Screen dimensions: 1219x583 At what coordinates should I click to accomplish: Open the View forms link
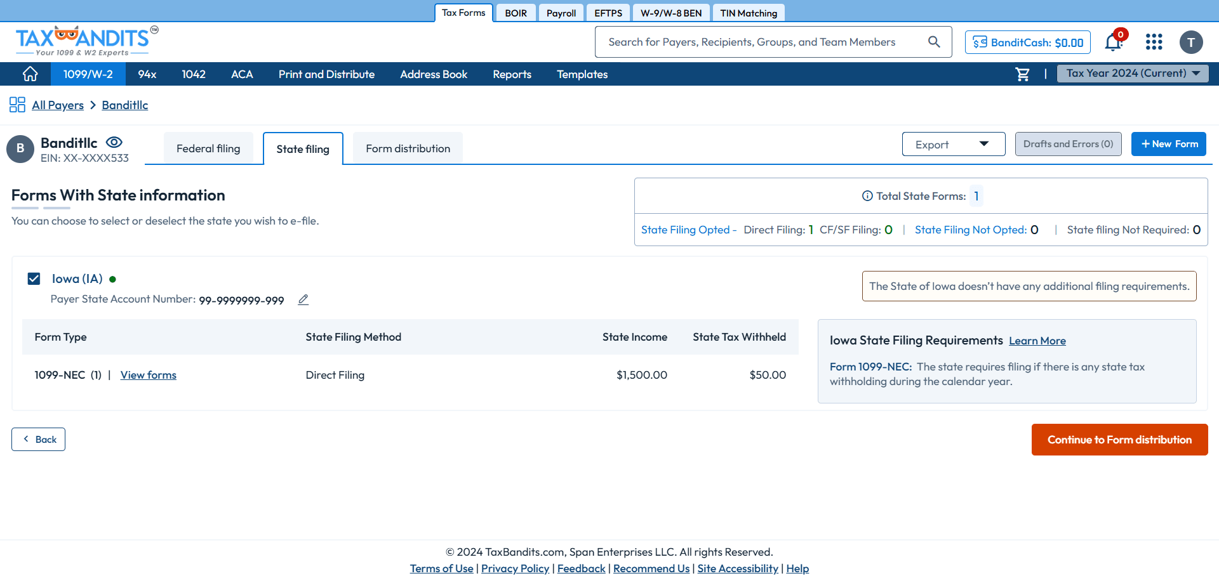(x=149, y=375)
